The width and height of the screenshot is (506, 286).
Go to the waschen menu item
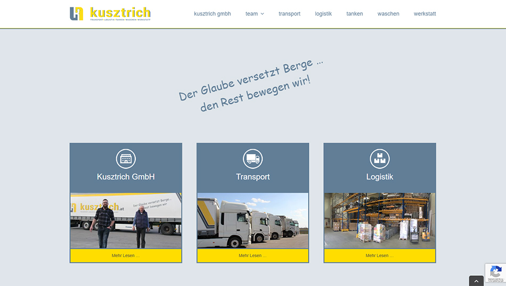pos(388,14)
